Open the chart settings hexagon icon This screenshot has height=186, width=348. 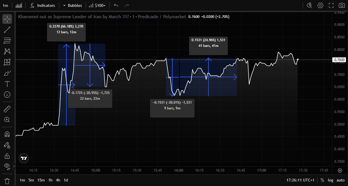tap(320, 5)
